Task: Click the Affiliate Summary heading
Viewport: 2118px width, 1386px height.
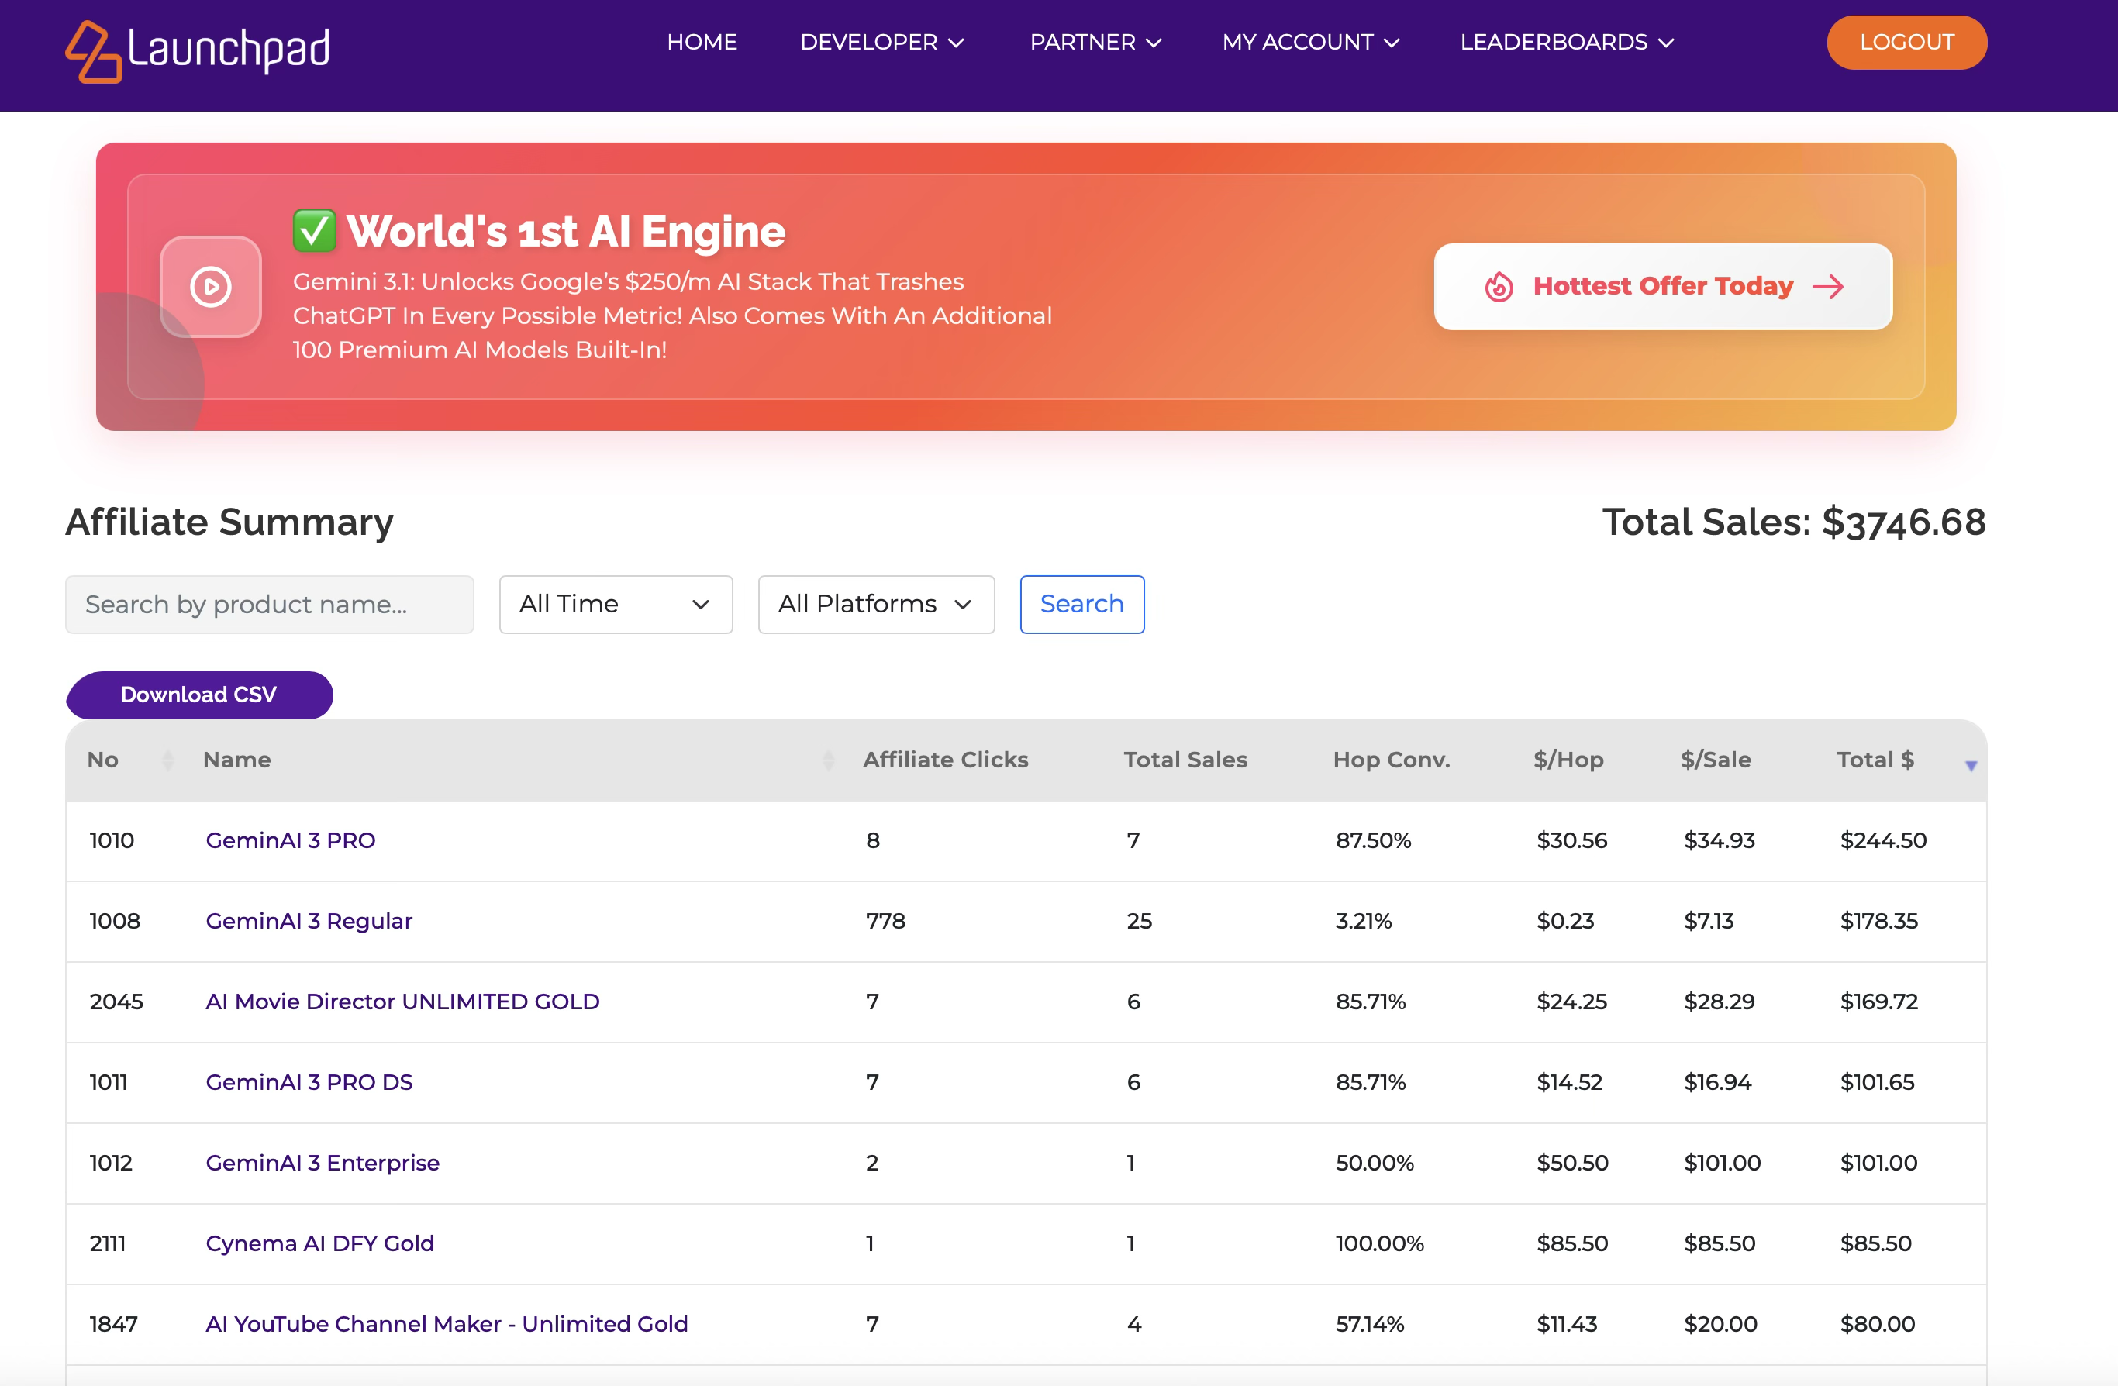Action: pos(229,522)
